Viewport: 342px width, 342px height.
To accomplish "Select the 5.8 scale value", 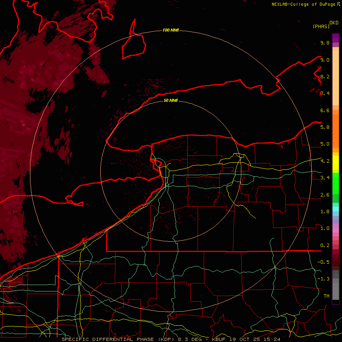I will pos(325,127).
